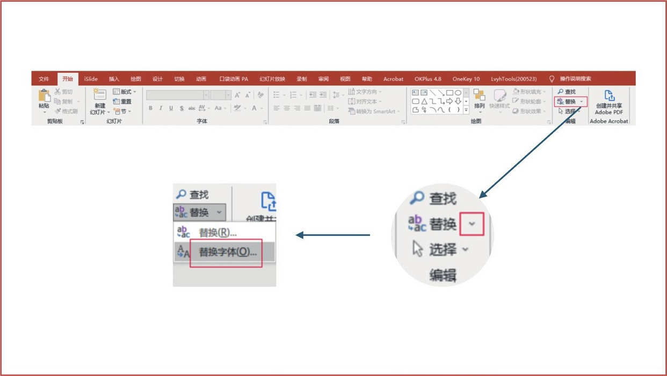The width and height of the screenshot is (667, 376).
Task: Click the Arrange icon in drawing group
Action: click(x=479, y=95)
